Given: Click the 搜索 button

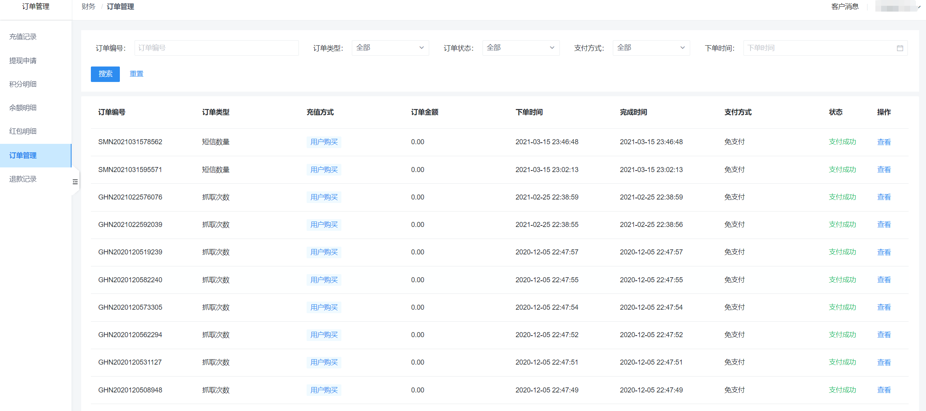Looking at the screenshot, I should (105, 74).
